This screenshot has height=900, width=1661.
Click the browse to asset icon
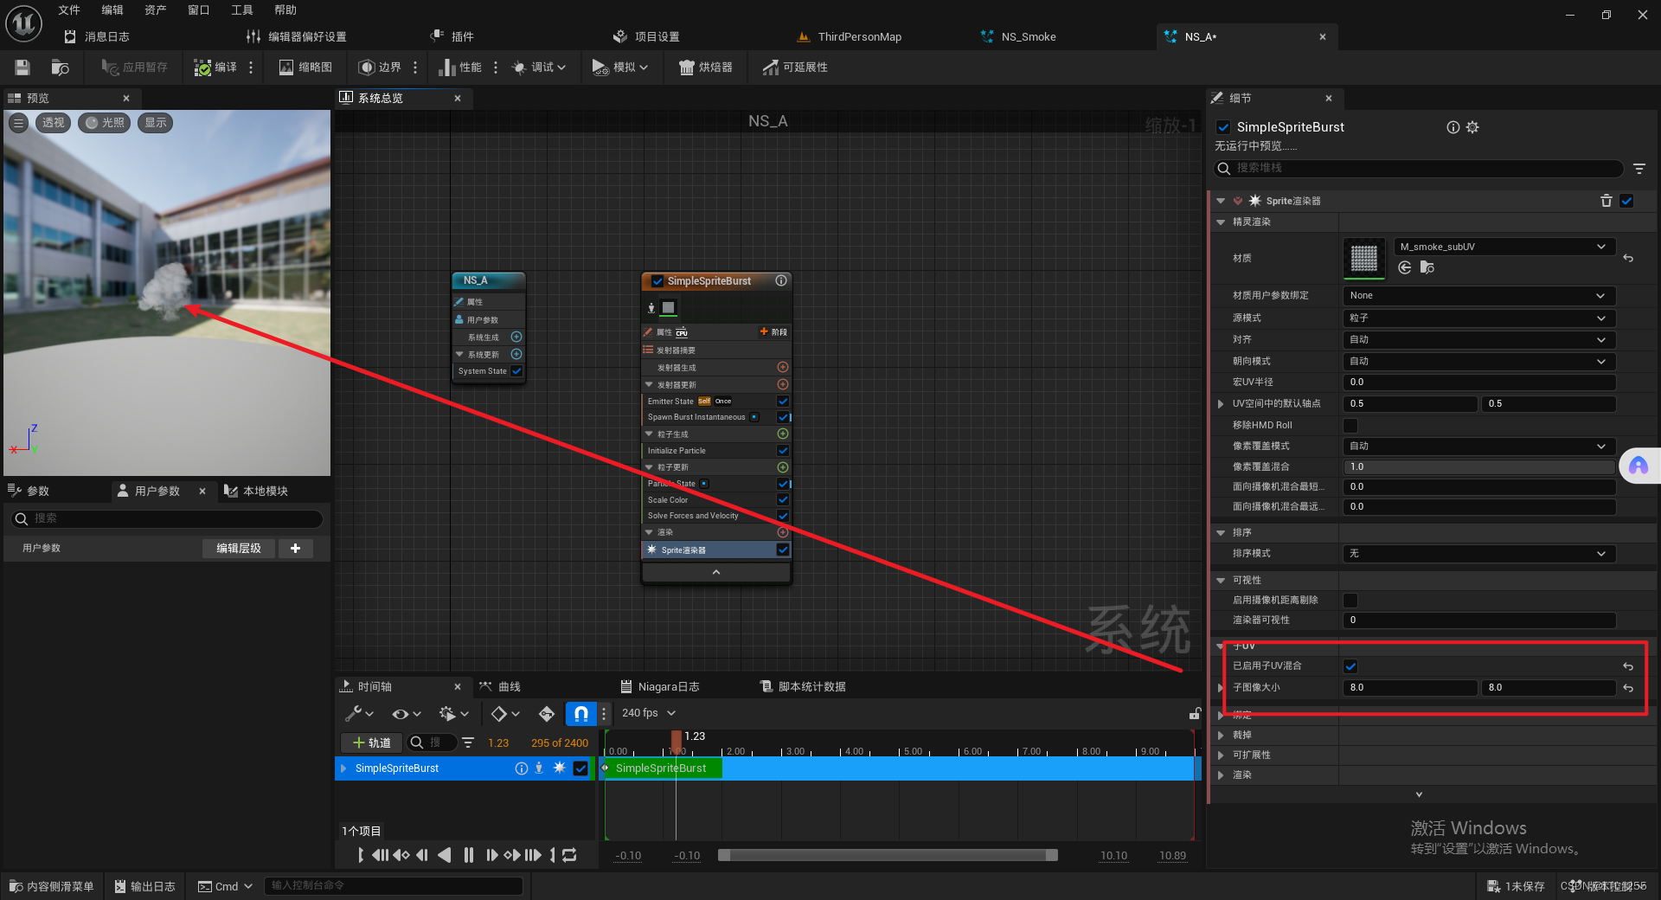60,67
